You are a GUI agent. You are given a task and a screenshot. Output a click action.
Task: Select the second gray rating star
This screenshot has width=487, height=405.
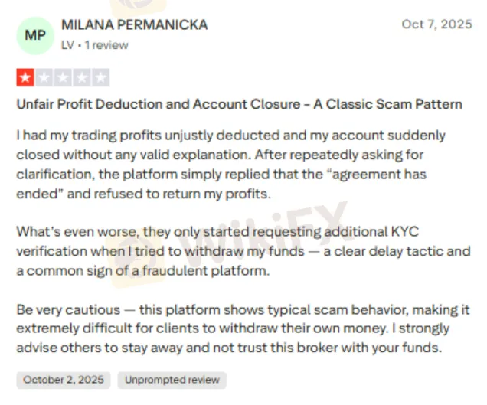point(44,77)
